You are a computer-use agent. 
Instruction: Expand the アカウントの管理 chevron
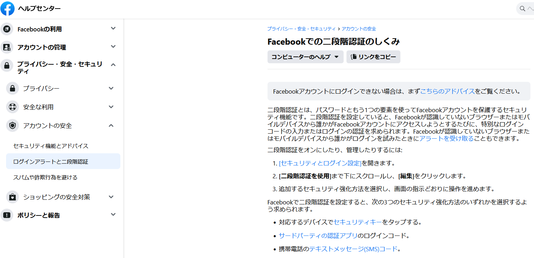[x=113, y=46]
